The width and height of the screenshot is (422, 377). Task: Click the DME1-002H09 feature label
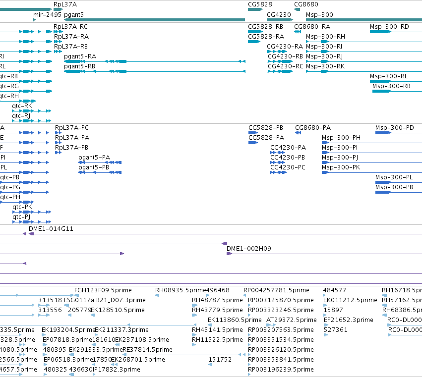(x=248, y=249)
